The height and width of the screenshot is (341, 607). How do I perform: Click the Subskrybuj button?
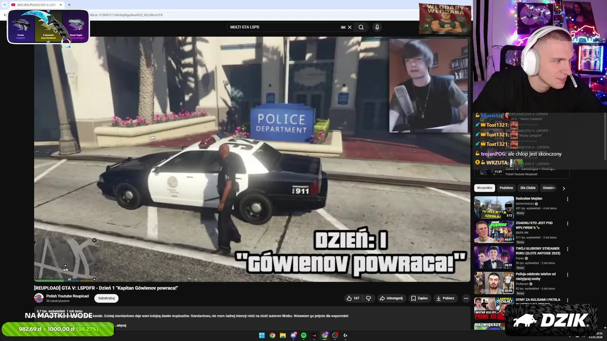click(x=106, y=298)
